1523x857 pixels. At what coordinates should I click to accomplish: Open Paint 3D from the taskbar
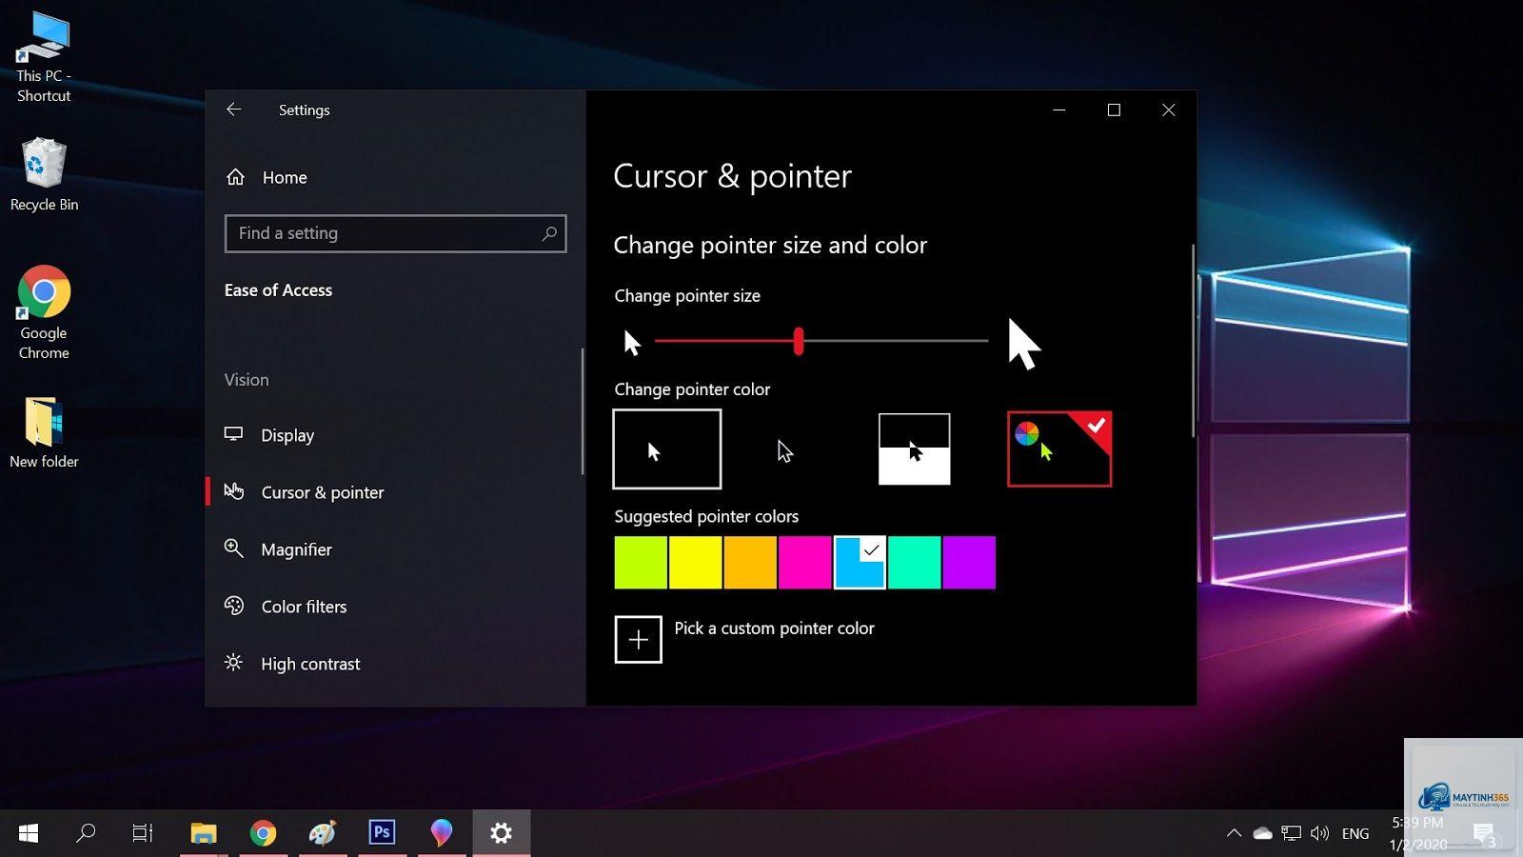(x=441, y=833)
